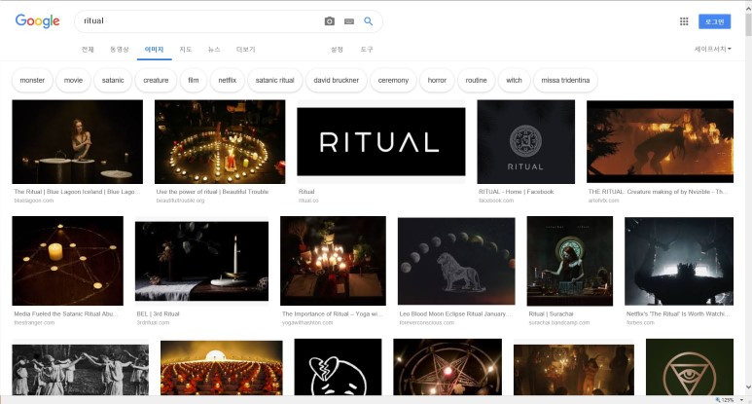Filter by the satanic chip
The image size is (752, 404).
(x=113, y=80)
